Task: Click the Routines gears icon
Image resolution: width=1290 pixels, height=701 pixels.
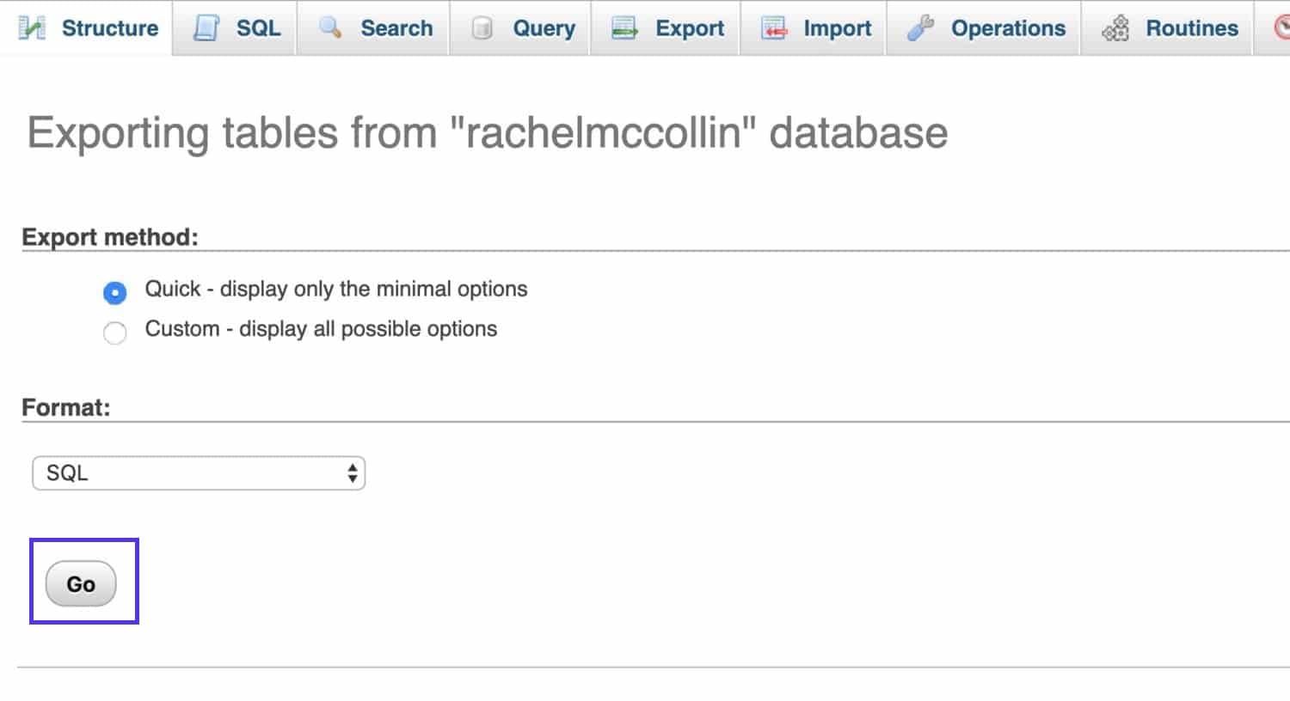Action: [x=1116, y=27]
